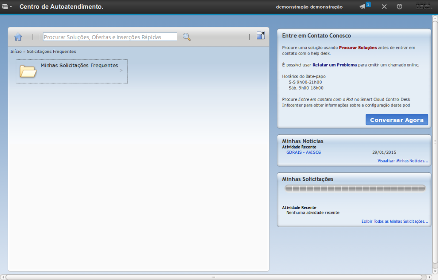Click the expand panel icon at top right
The width and height of the screenshot is (438, 280).
pyautogui.click(x=261, y=36)
